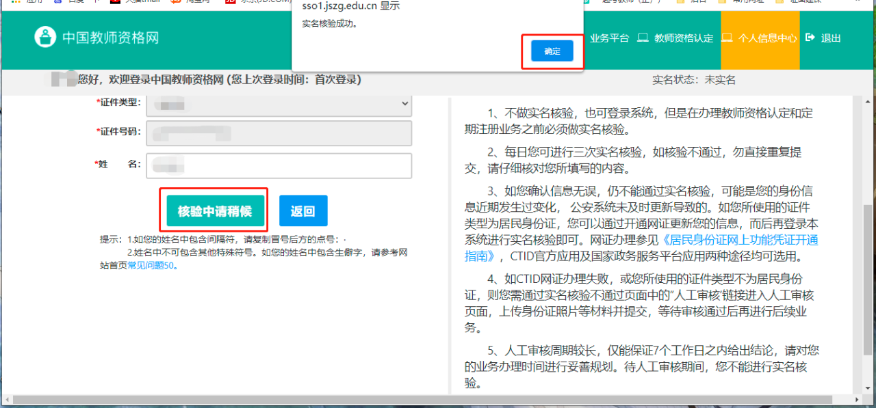
Task: Select 教师资格认定 in the top navigation
Action: click(x=683, y=38)
